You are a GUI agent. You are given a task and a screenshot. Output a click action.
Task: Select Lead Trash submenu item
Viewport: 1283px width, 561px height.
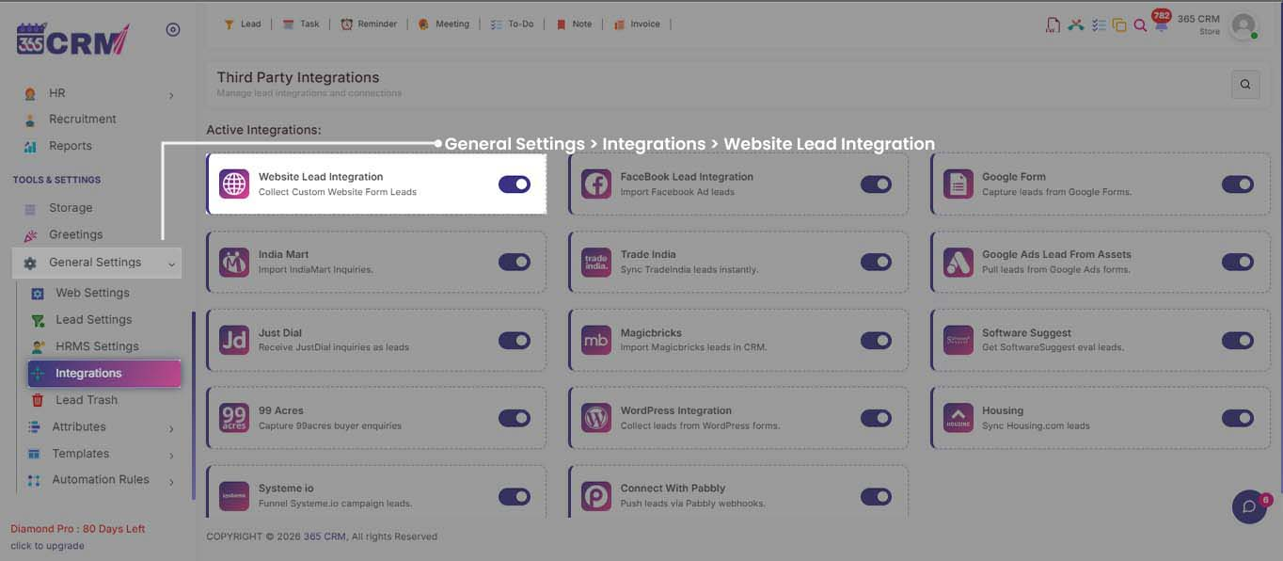[87, 400]
